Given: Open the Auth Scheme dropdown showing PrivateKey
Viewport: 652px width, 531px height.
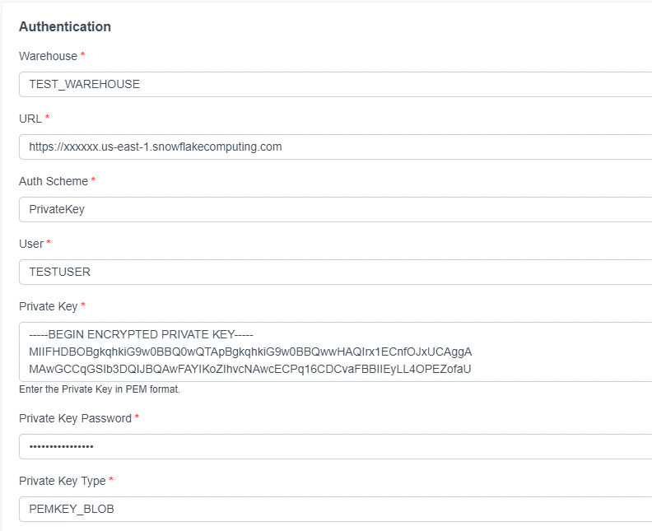Looking at the screenshot, I should [x=329, y=209].
